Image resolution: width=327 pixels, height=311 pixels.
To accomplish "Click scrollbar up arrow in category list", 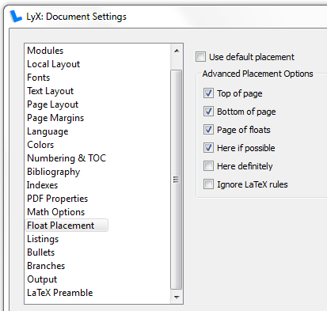I will tap(177, 51).
